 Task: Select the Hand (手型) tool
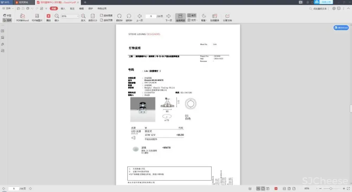point(7,15)
